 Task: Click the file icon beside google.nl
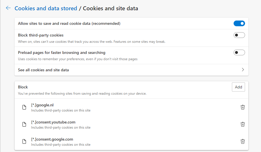pyautogui.click(x=25, y=107)
